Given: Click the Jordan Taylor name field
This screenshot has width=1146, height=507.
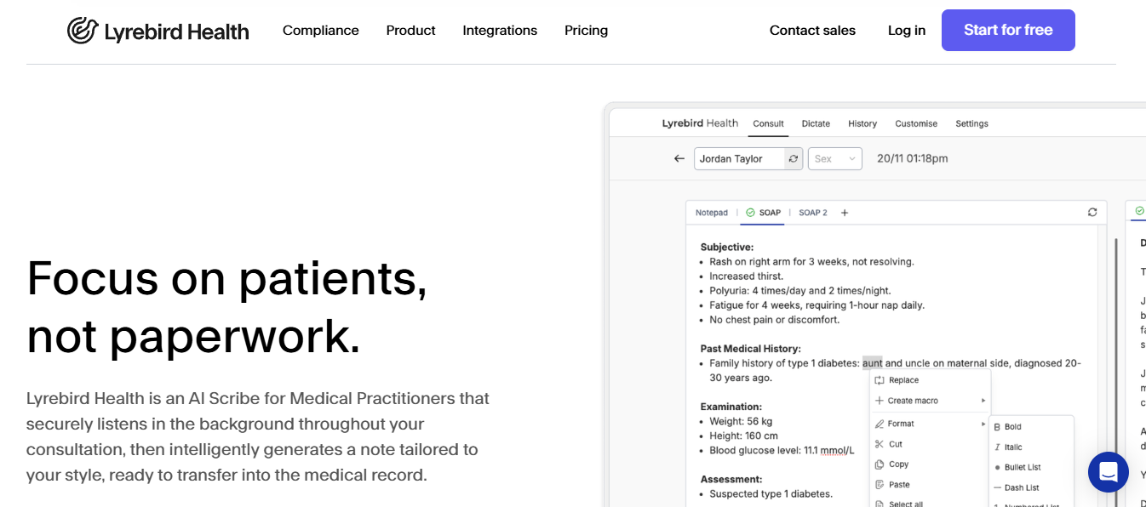Looking at the screenshot, I should pos(739,159).
